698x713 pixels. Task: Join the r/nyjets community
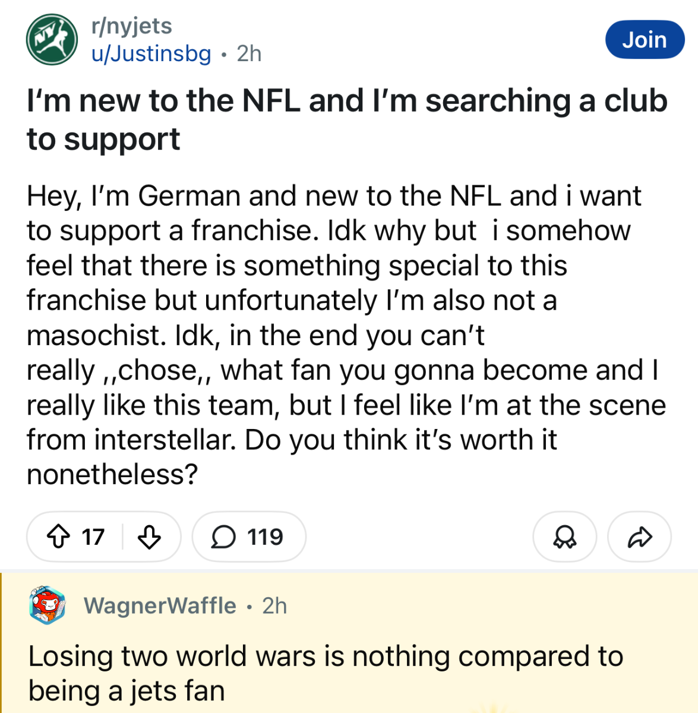(645, 40)
